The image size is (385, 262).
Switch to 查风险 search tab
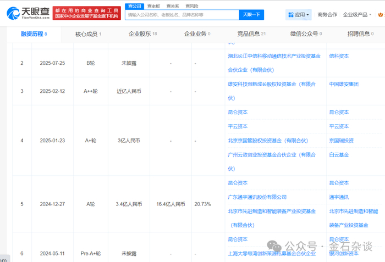pyautogui.click(x=191, y=6)
